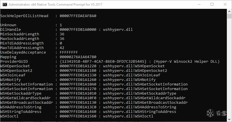Screen dimensions: 232x122
Task: Click the MinTdiAddressLength label
Action: point(22,43)
